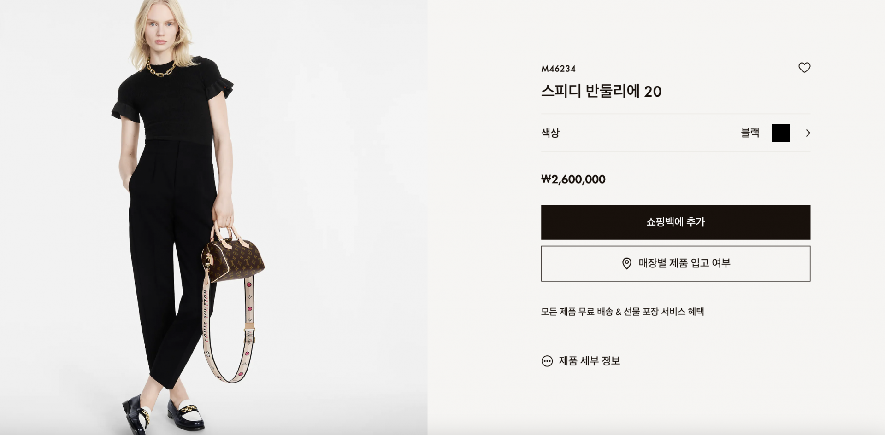Image resolution: width=885 pixels, height=435 pixels.
Task: Click the gold chain necklace in photo
Action: (161, 68)
